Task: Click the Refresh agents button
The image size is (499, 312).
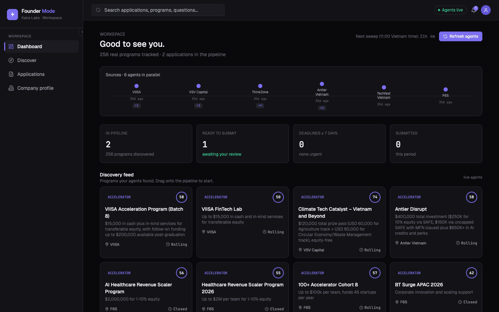Action: coord(461,36)
